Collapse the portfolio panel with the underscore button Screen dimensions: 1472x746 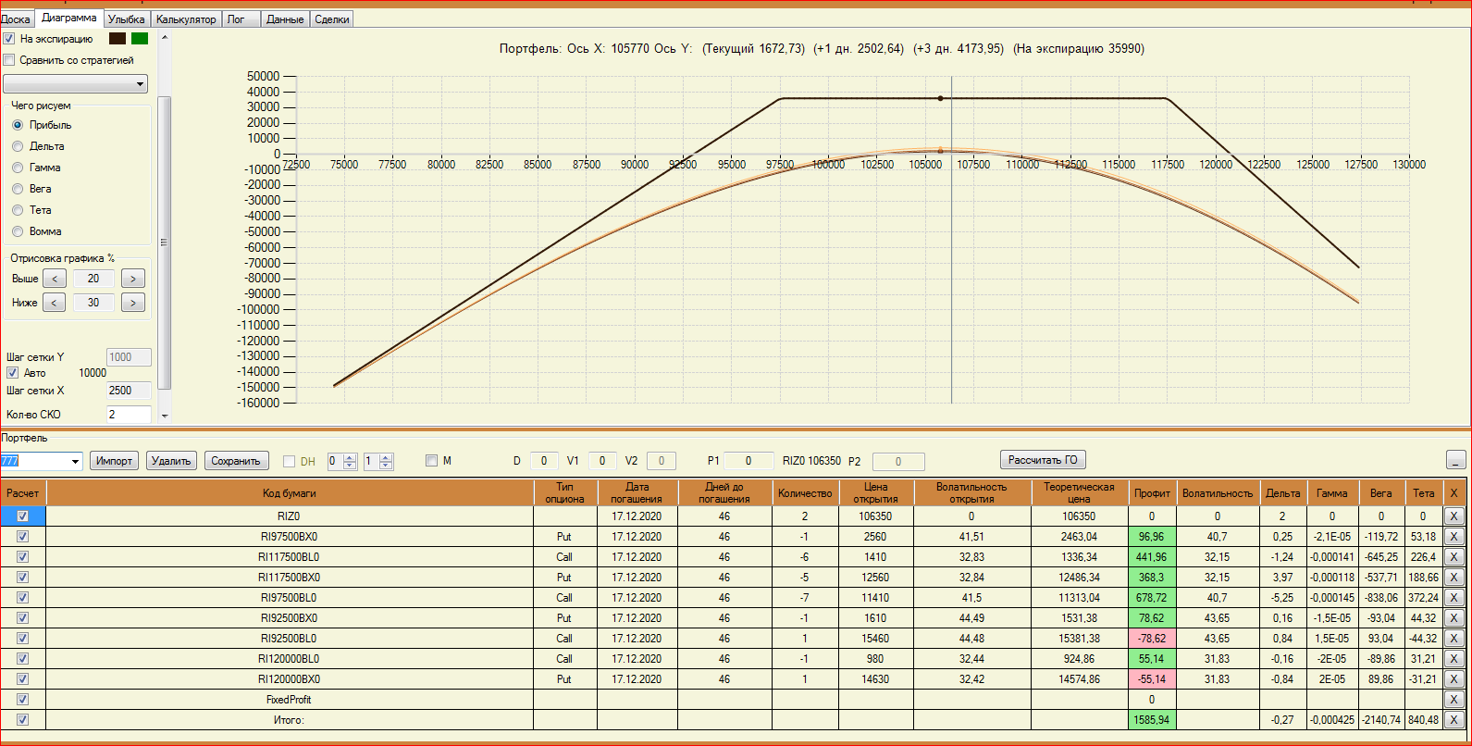pos(1455,460)
